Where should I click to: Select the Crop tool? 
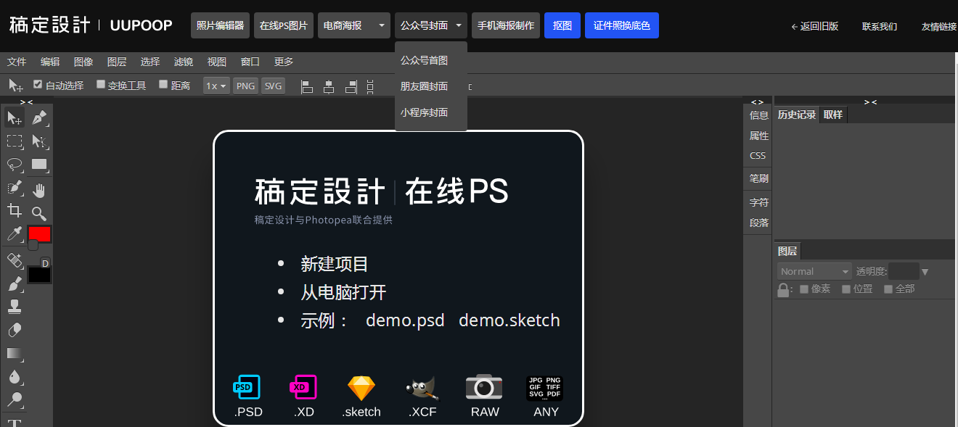pos(15,211)
